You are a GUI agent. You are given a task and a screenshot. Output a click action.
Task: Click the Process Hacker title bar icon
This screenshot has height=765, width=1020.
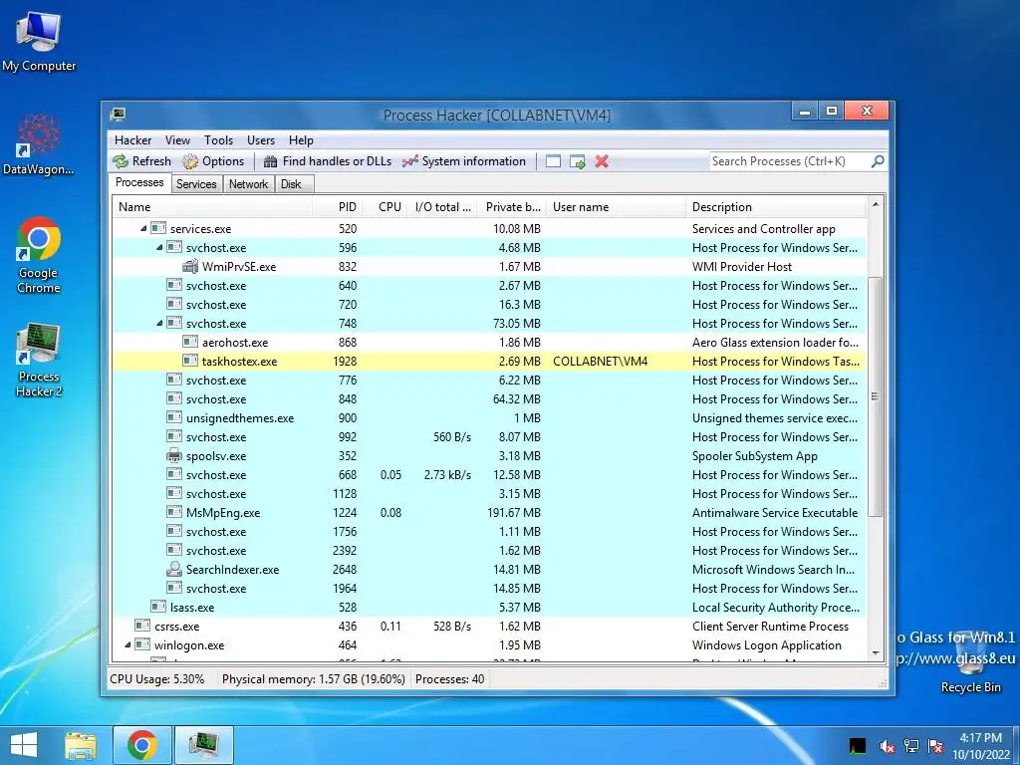[118, 116]
